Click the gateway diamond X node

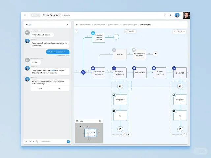point(83,72)
